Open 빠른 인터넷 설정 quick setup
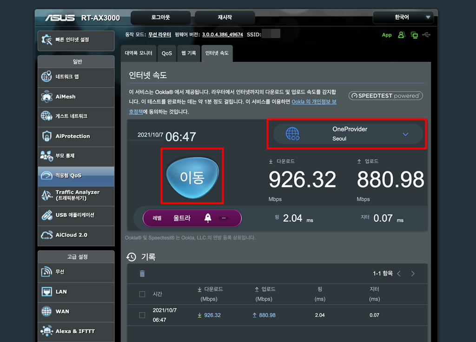The image size is (476, 342). [x=76, y=40]
